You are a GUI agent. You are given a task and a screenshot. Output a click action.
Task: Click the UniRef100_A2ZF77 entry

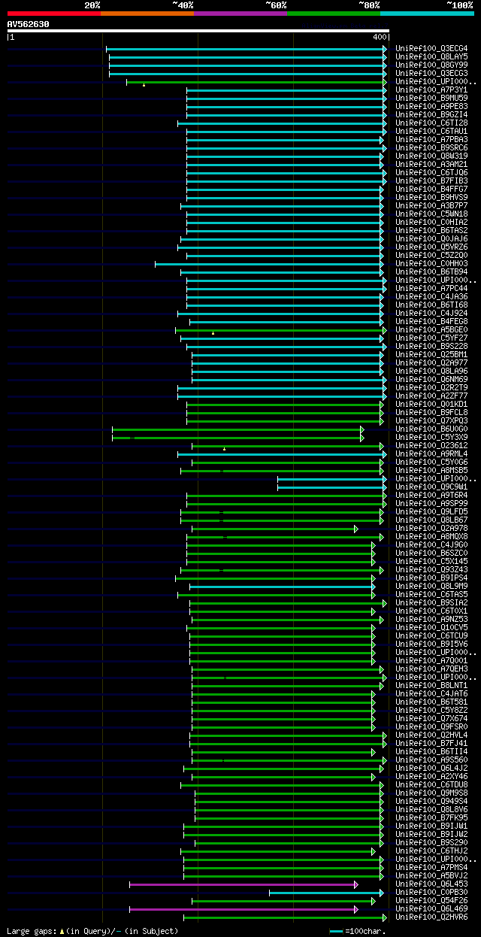point(431,396)
